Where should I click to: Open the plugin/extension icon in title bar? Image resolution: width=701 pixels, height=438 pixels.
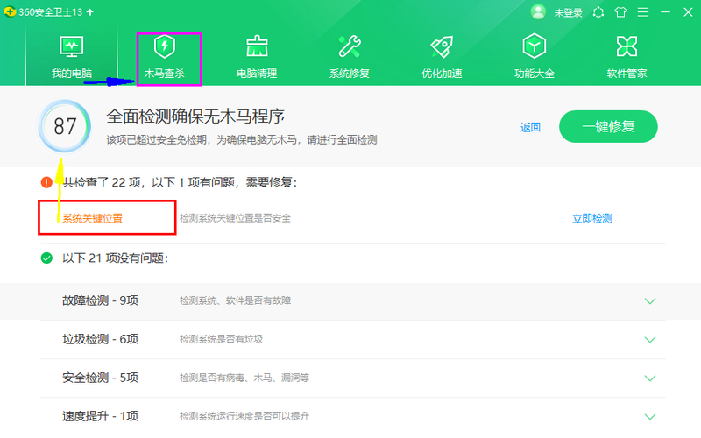point(598,12)
